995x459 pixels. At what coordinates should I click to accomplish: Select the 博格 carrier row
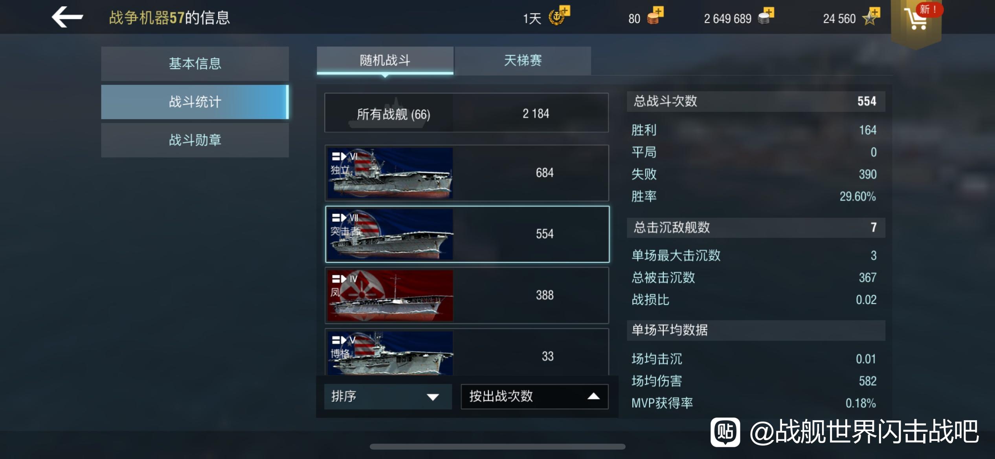pyautogui.click(x=467, y=352)
